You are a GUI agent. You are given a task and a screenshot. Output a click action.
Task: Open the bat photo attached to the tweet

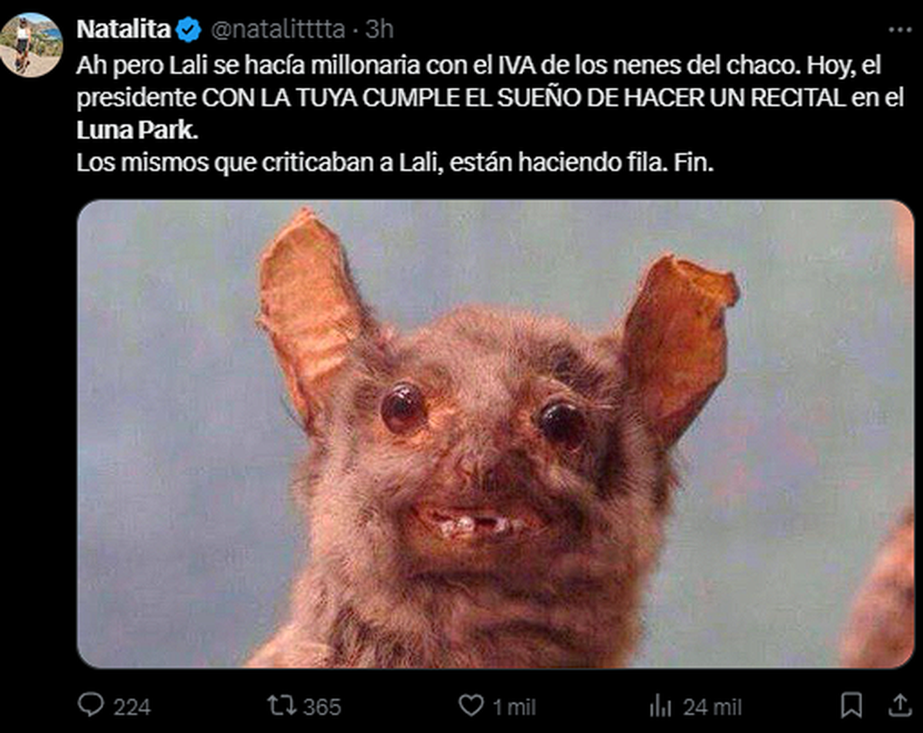495,434
